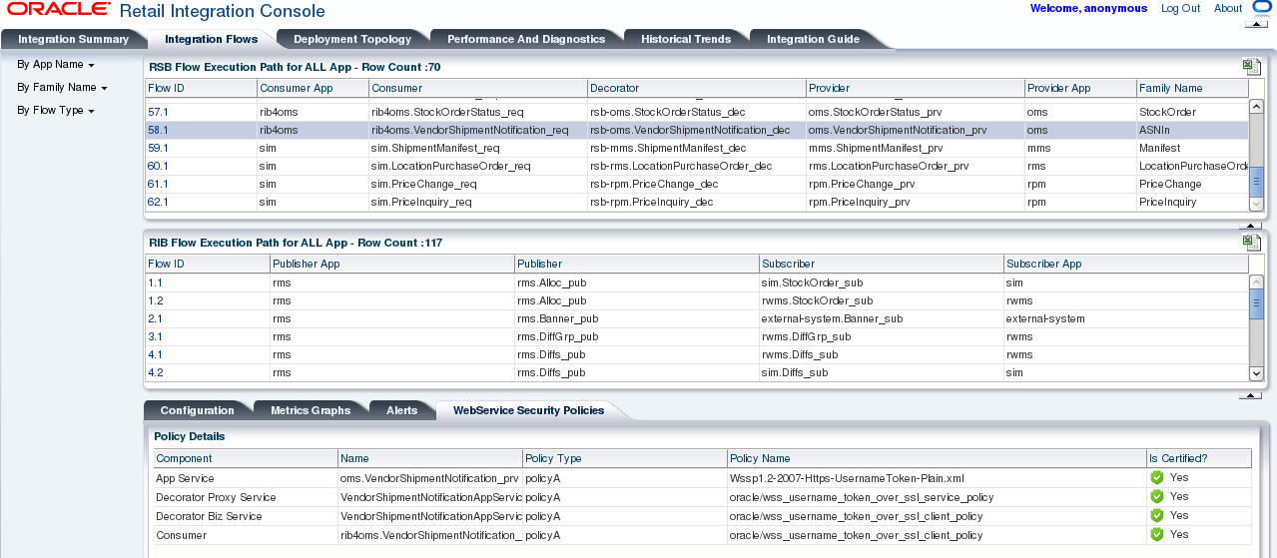The image size is (1277, 558).
Task: Export RSB Flow table to Excel
Action: (x=1251, y=66)
